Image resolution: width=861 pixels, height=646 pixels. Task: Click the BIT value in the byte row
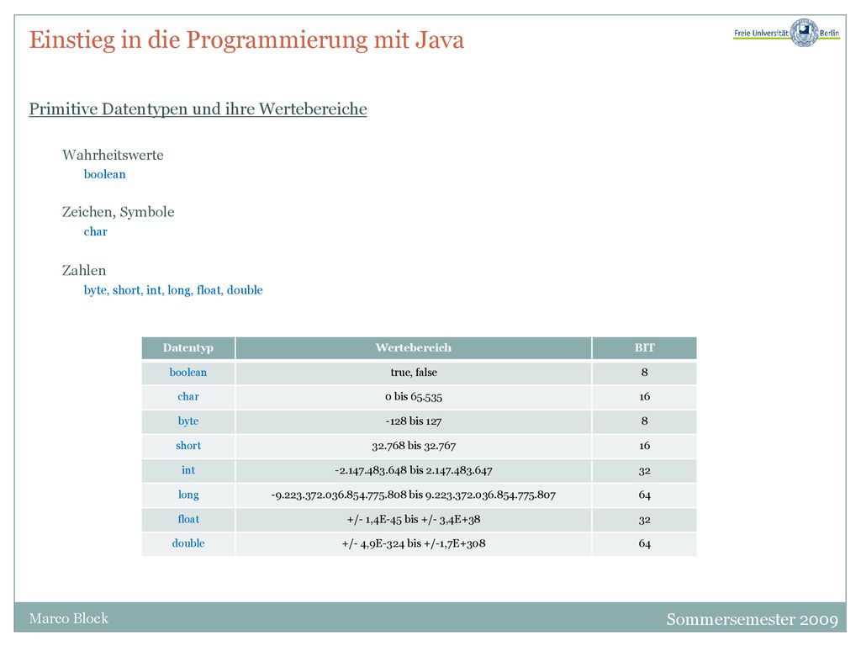[x=645, y=421]
